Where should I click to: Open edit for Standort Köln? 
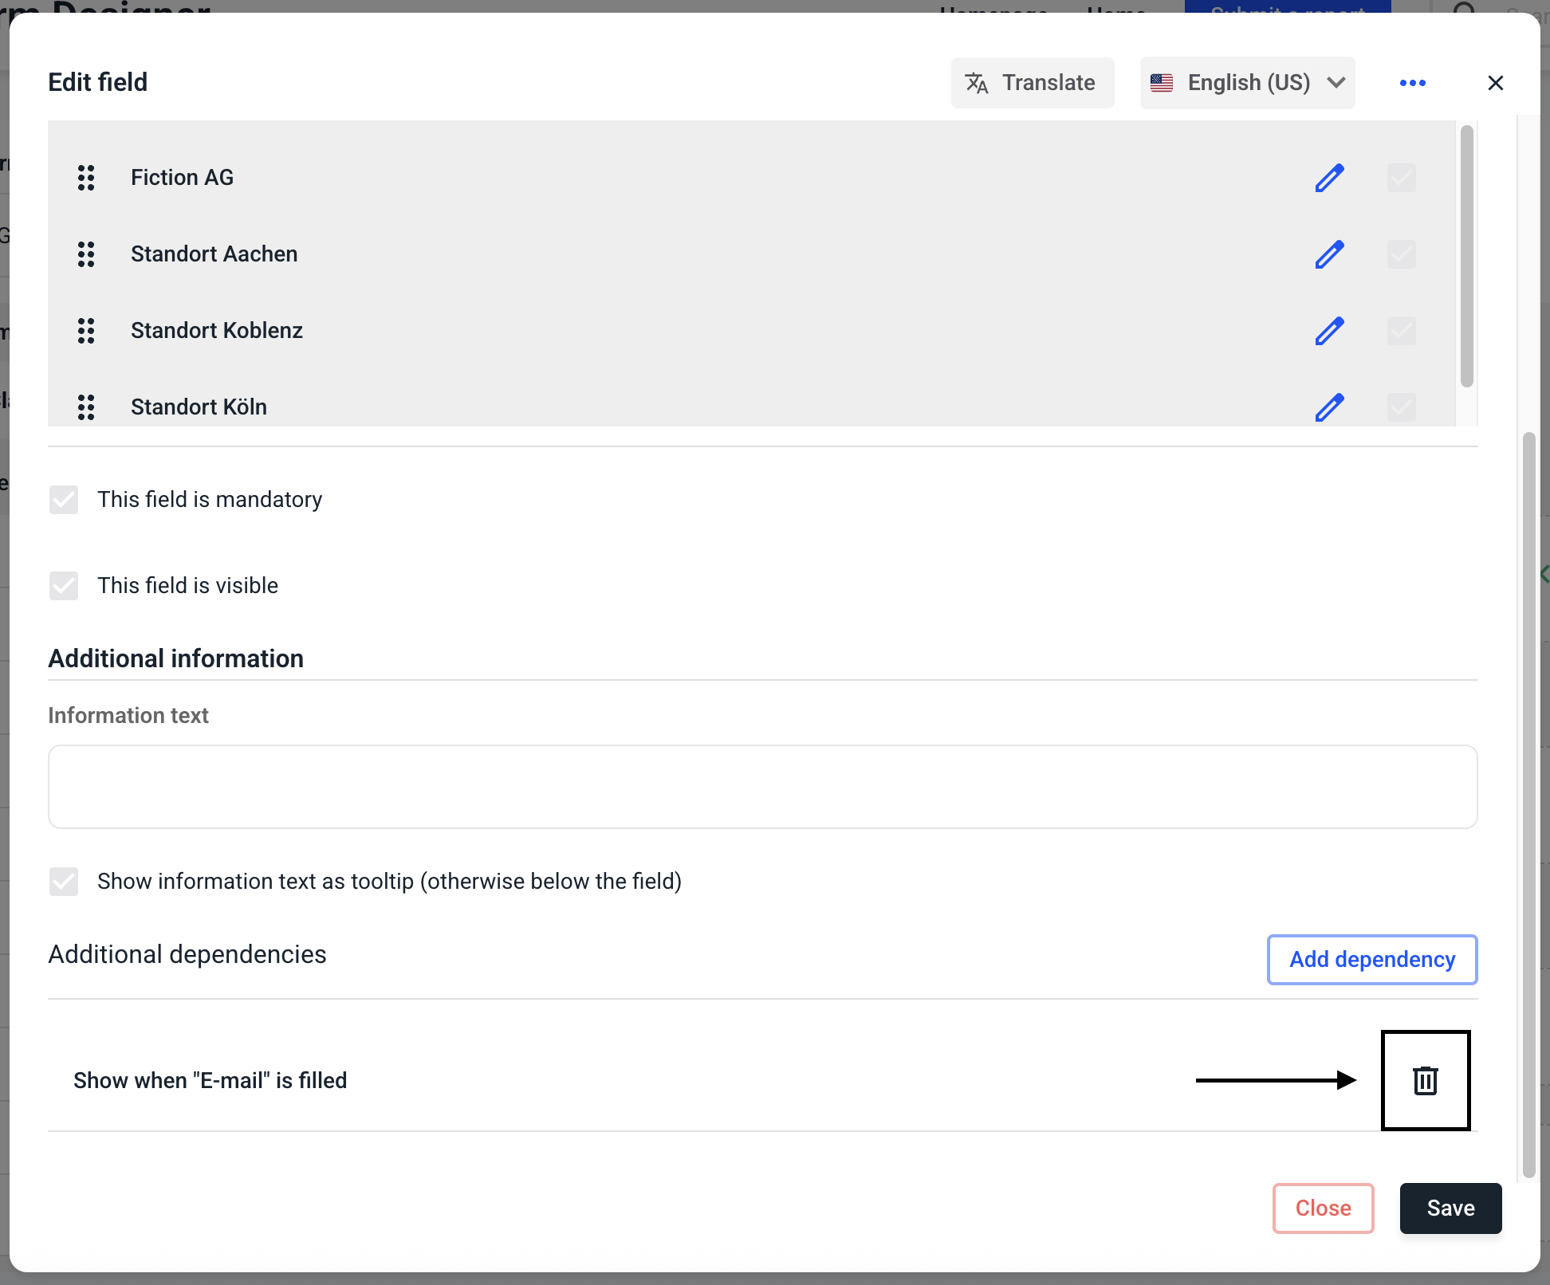pyautogui.click(x=1329, y=407)
